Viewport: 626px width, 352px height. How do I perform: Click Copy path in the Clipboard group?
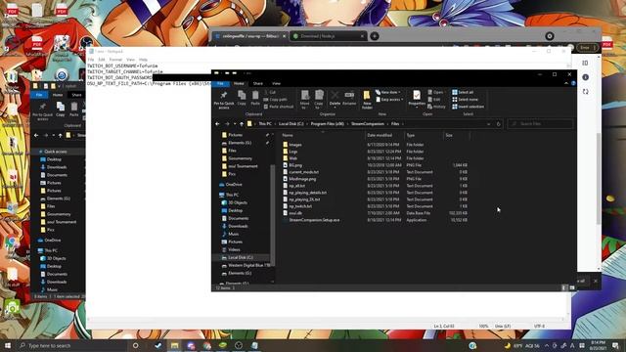point(276,100)
